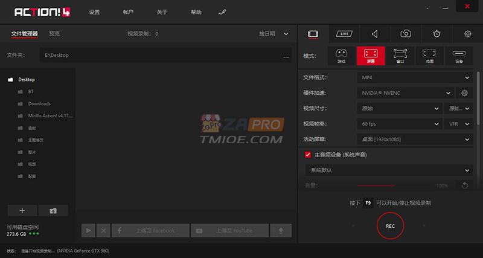
Task: Click the pen drawing icon in top menu
Action: [222, 12]
